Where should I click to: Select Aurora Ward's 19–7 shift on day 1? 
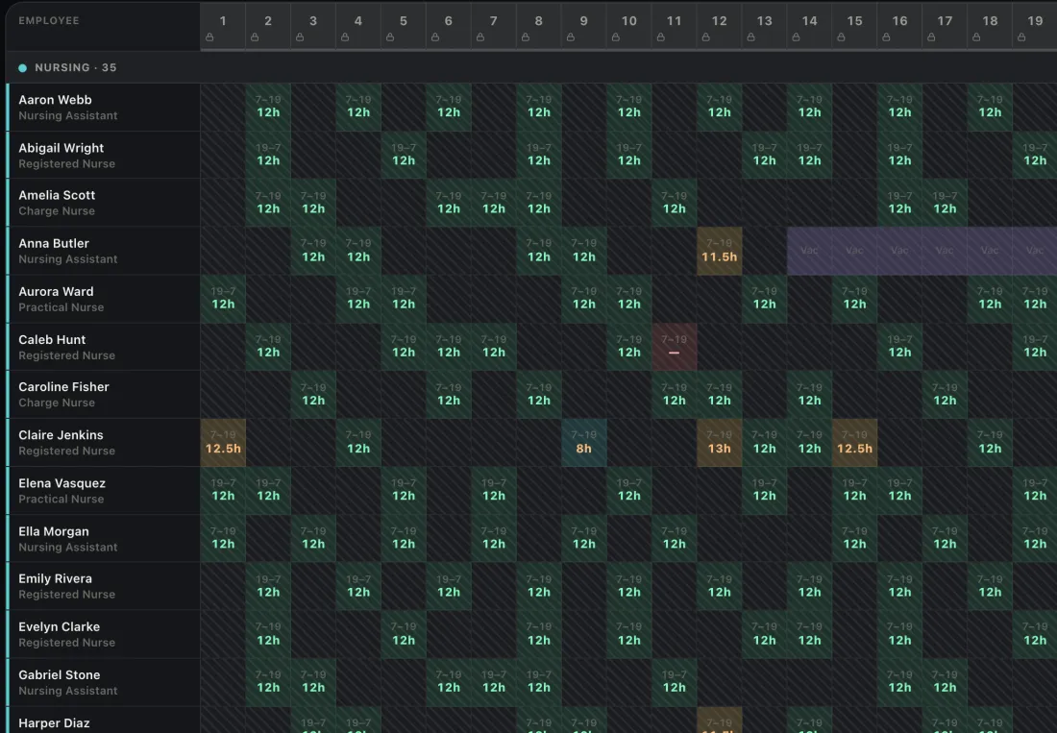(x=223, y=299)
